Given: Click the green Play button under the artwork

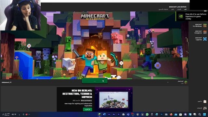Looking at the screenshot, I should [x=95, y=81].
